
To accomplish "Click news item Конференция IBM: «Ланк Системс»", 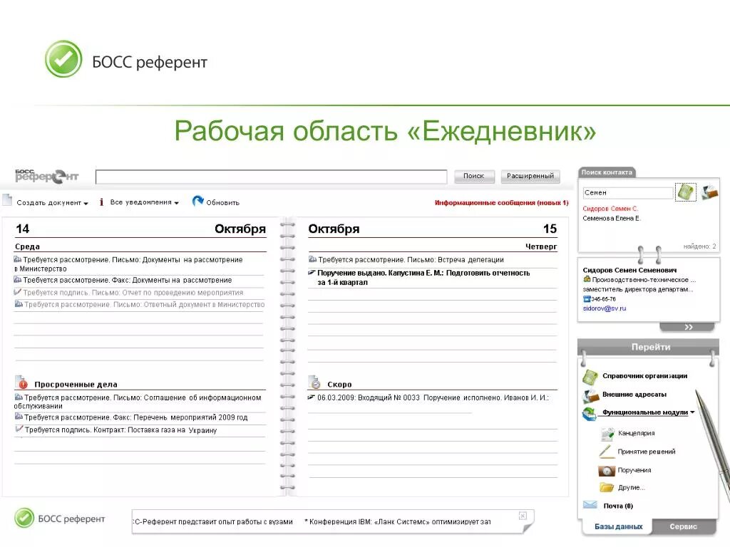I will [x=398, y=522].
